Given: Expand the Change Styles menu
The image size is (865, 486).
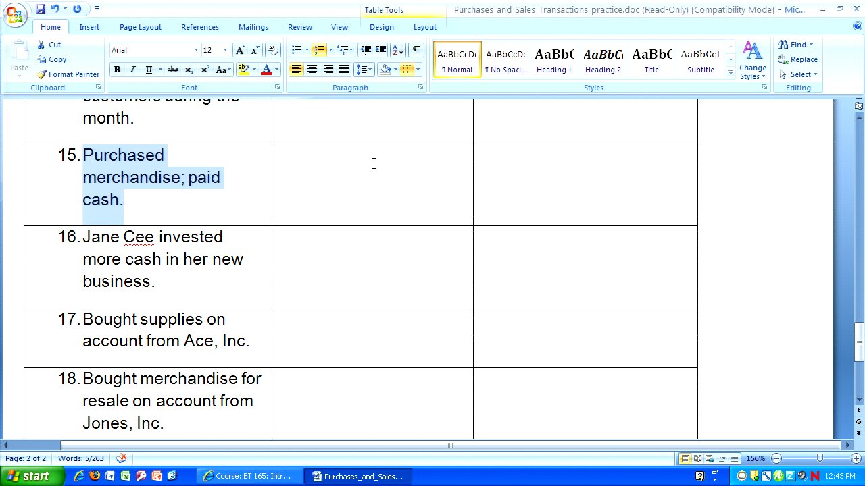Looking at the screenshot, I should (752, 61).
